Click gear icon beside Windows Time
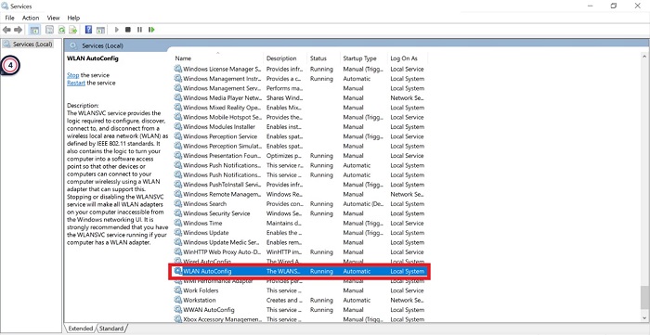Viewport: 650px width, 335px height. 178,223
